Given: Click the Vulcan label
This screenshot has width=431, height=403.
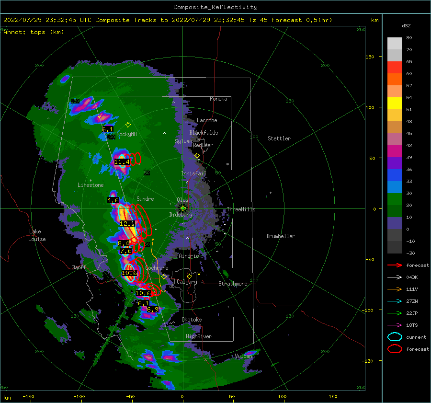Looking at the screenshot, I should (243, 356).
